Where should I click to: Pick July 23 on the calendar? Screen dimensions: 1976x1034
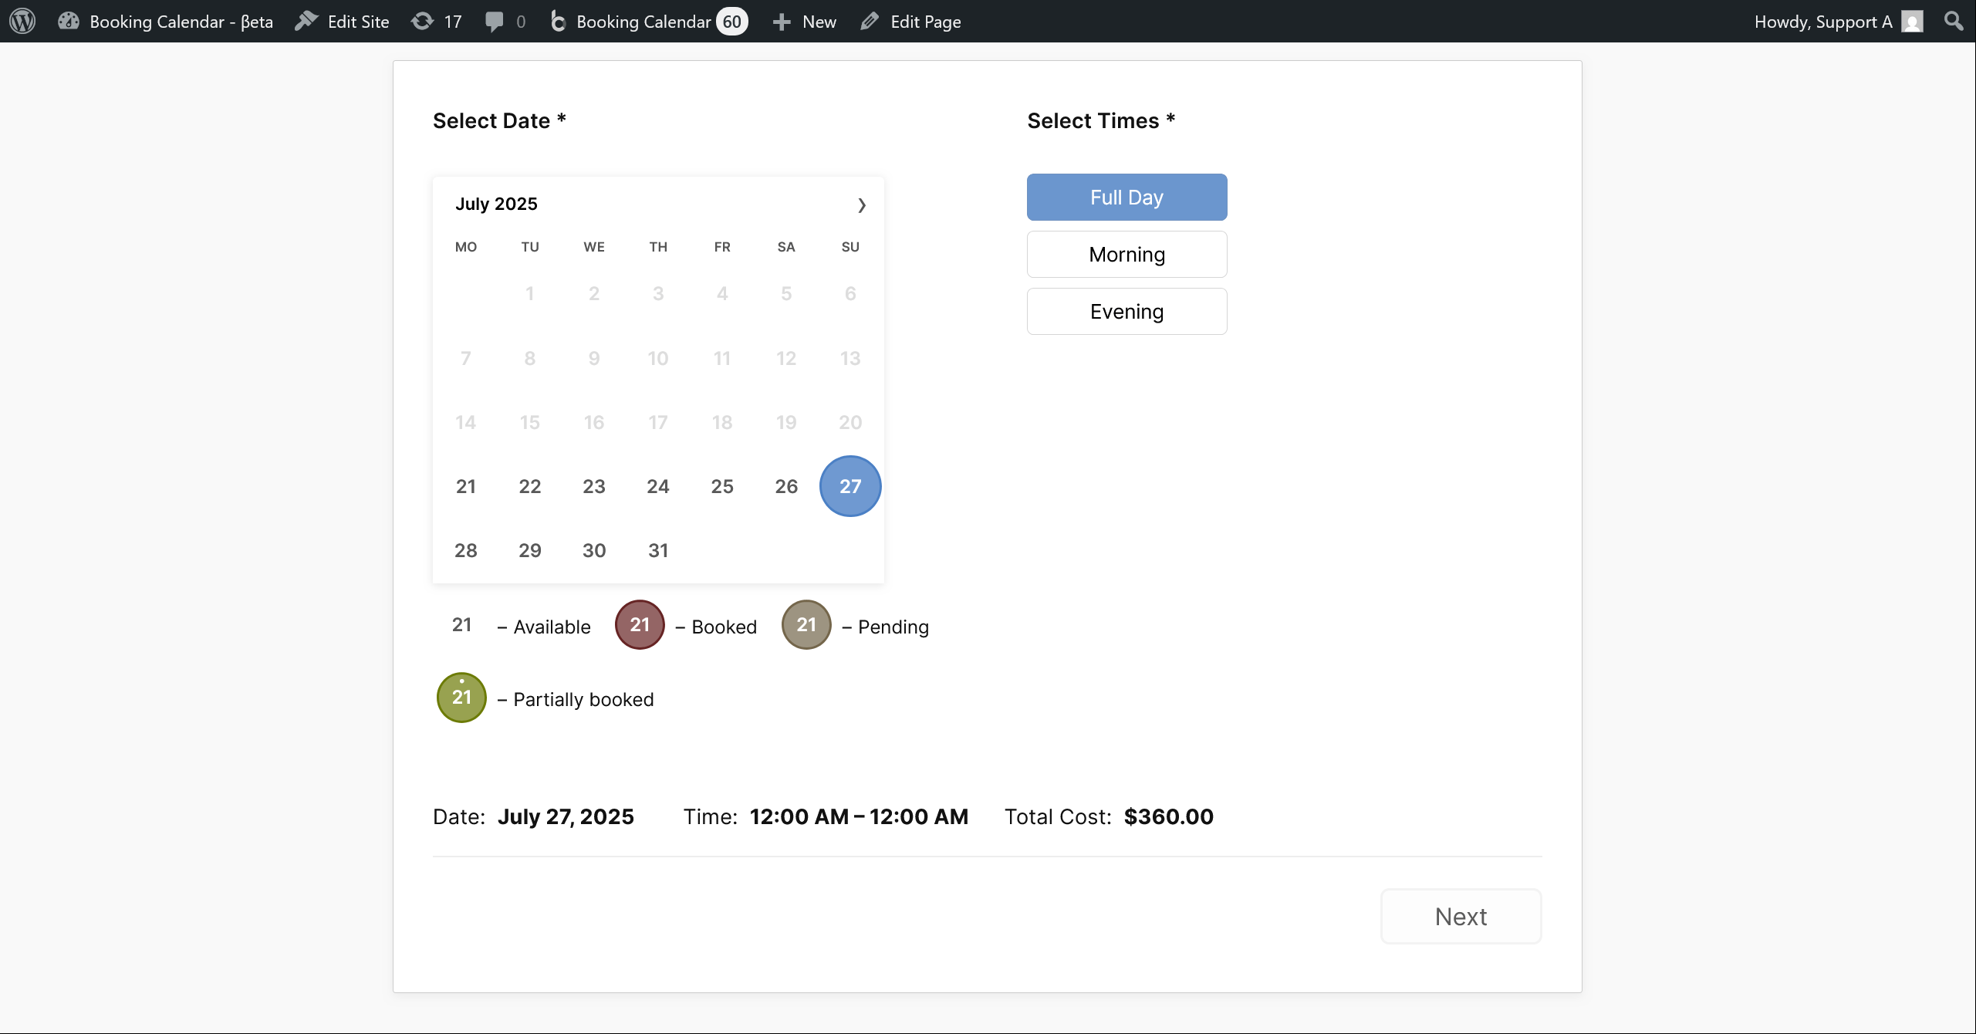click(x=593, y=486)
